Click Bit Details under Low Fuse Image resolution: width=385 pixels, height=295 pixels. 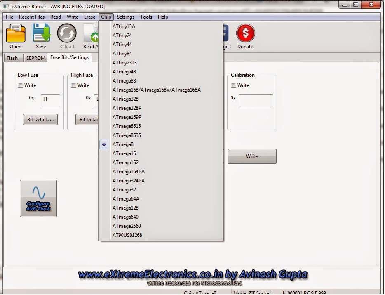click(x=40, y=119)
